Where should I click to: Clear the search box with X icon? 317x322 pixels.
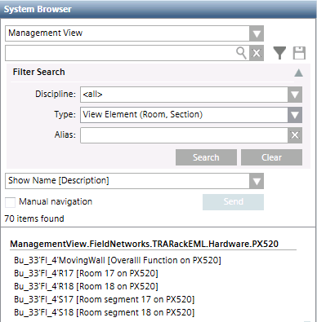(x=257, y=53)
